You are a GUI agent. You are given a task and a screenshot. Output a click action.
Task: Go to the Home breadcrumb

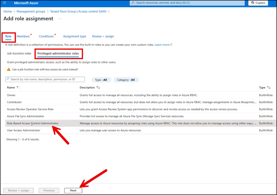pyautogui.click(x=8, y=11)
